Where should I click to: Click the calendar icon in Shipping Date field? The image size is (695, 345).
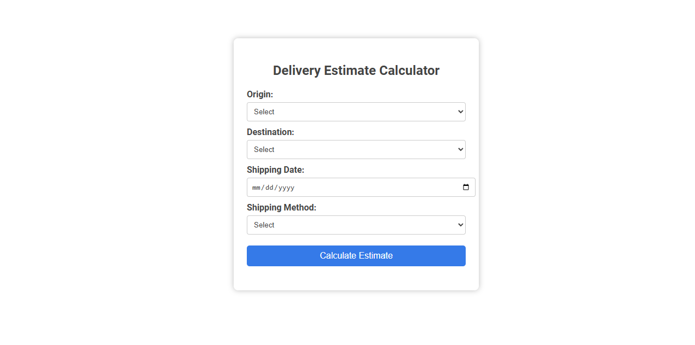coord(466,187)
